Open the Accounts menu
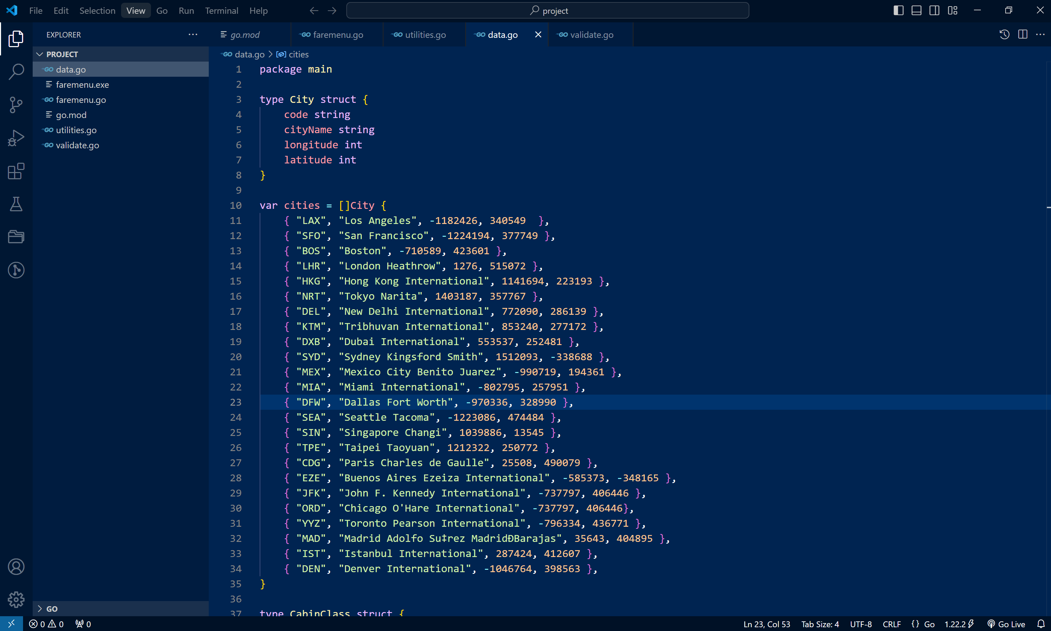Image resolution: width=1051 pixels, height=631 pixels. pyautogui.click(x=16, y=566)
